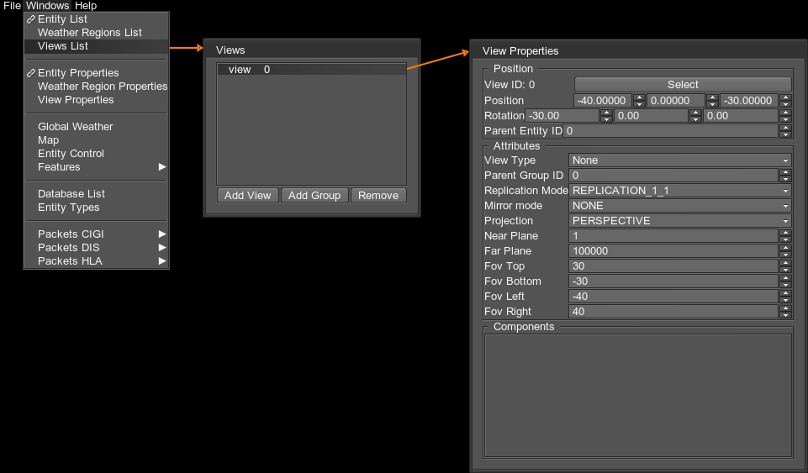
Task: Open Entity Properties window entry
Action: point(78,73)
